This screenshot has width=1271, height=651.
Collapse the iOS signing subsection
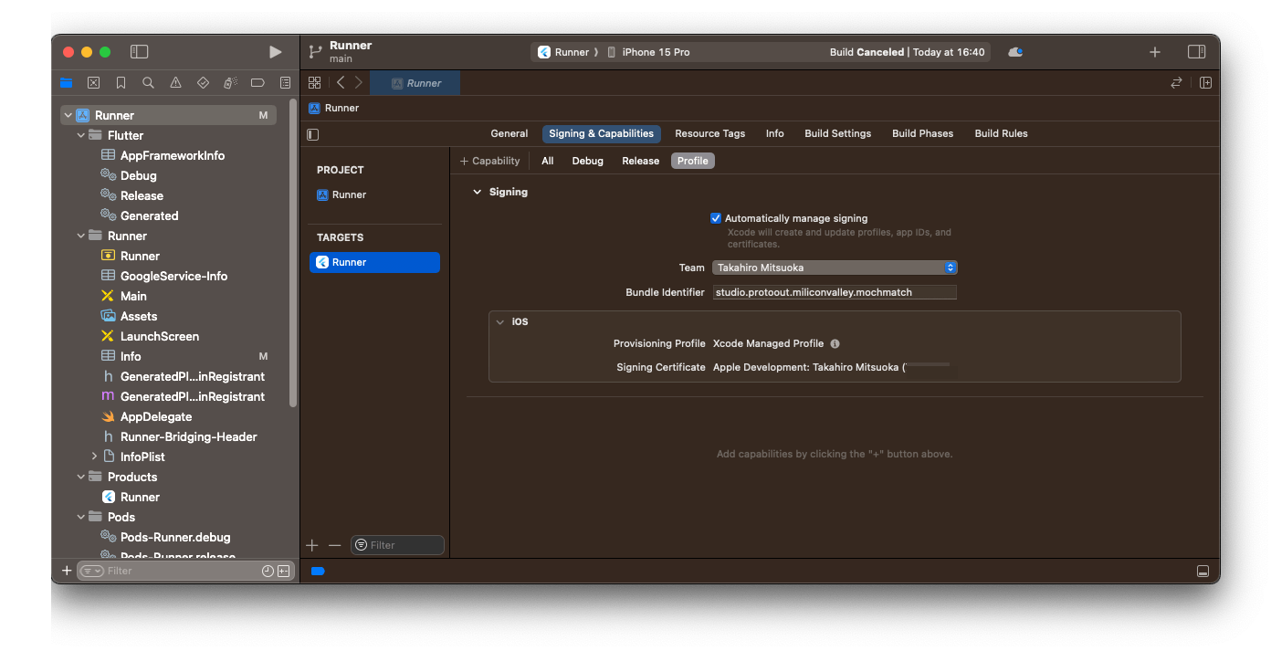tap(500, 321)
